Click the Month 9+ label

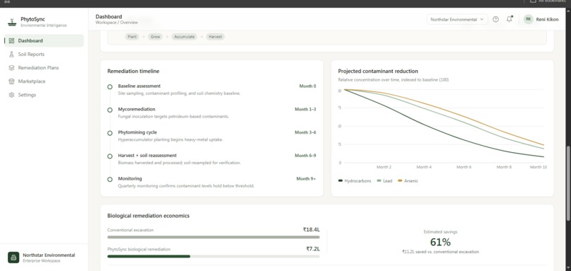coord(306,178)
